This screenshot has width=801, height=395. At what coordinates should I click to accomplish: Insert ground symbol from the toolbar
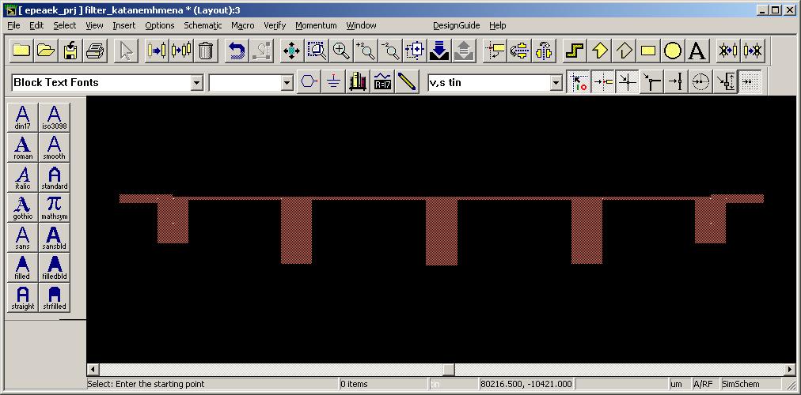tap(333, 81)
